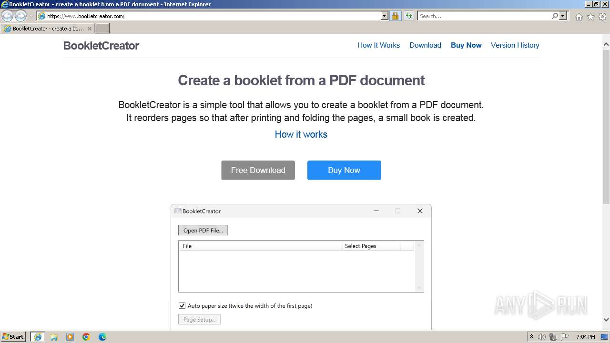The image size is (610, 343).
Task: Click the magnifier search icon
Action: pyautogui.click(x=555, y=16)
